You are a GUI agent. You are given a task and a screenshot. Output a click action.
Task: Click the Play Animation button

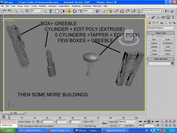[149, 121]
